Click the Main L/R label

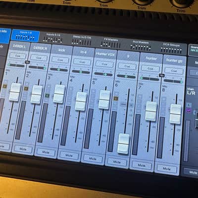tap(191, 91)
